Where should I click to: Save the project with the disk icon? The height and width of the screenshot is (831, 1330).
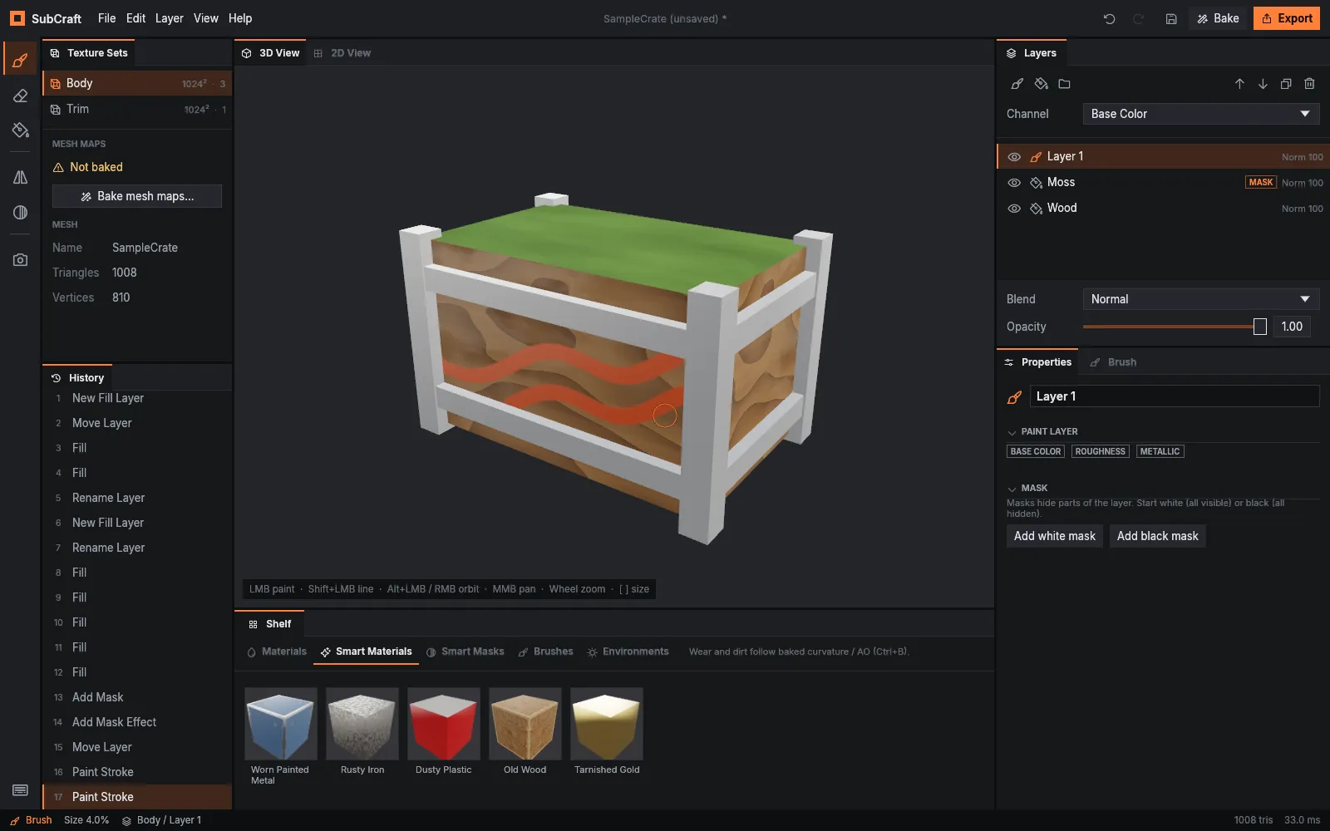pos(1170,18)
